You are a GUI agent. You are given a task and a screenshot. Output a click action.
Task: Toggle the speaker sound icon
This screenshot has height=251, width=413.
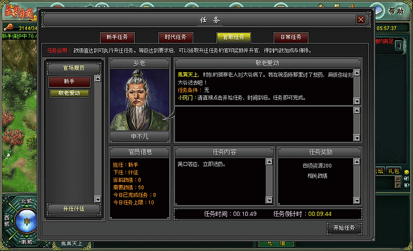[407, 179]
